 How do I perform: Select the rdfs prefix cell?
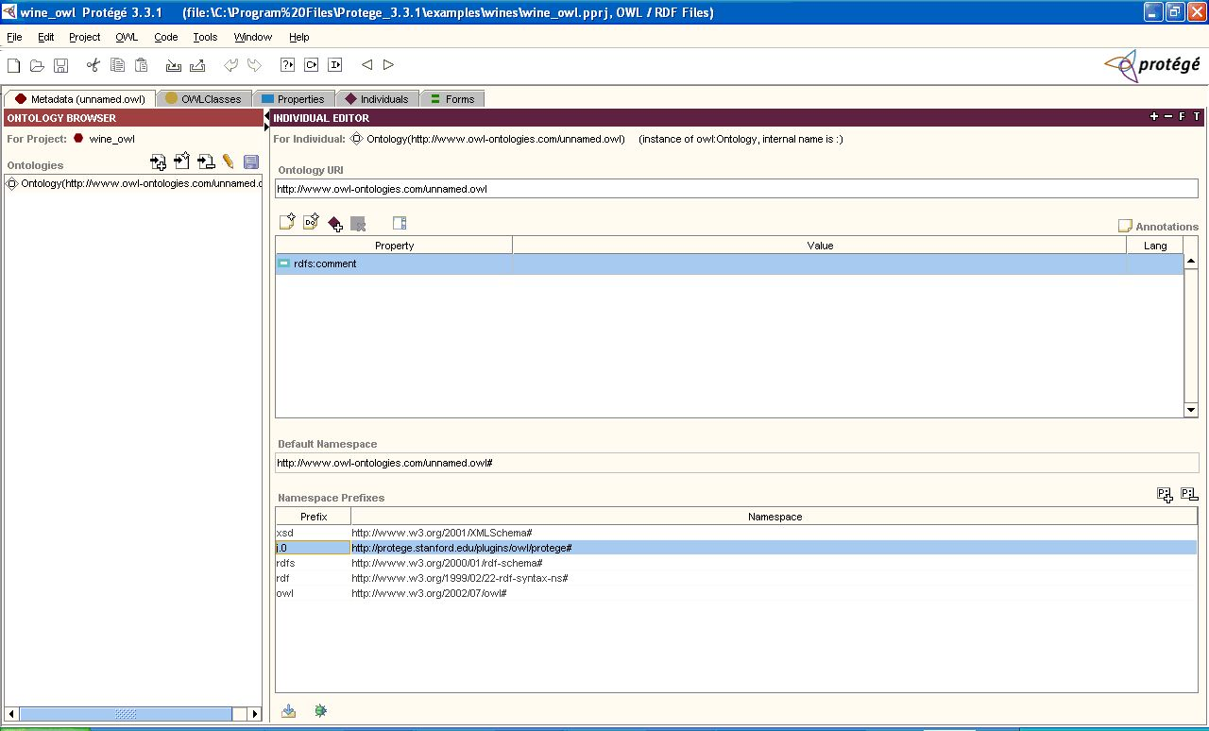coord(313,563)
